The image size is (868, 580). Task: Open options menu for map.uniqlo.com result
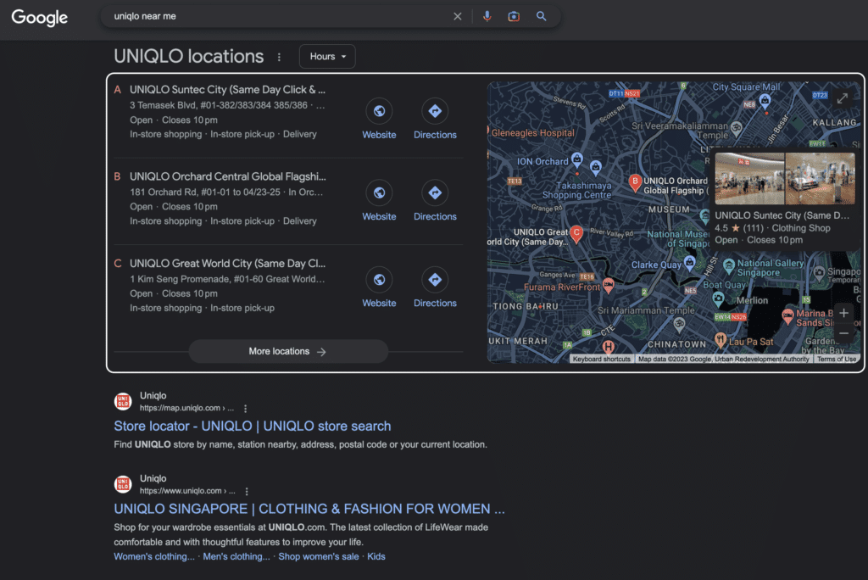[246, 409]
